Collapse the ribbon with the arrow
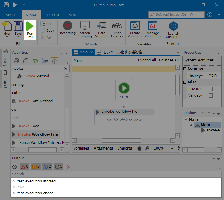 point(219,15)
